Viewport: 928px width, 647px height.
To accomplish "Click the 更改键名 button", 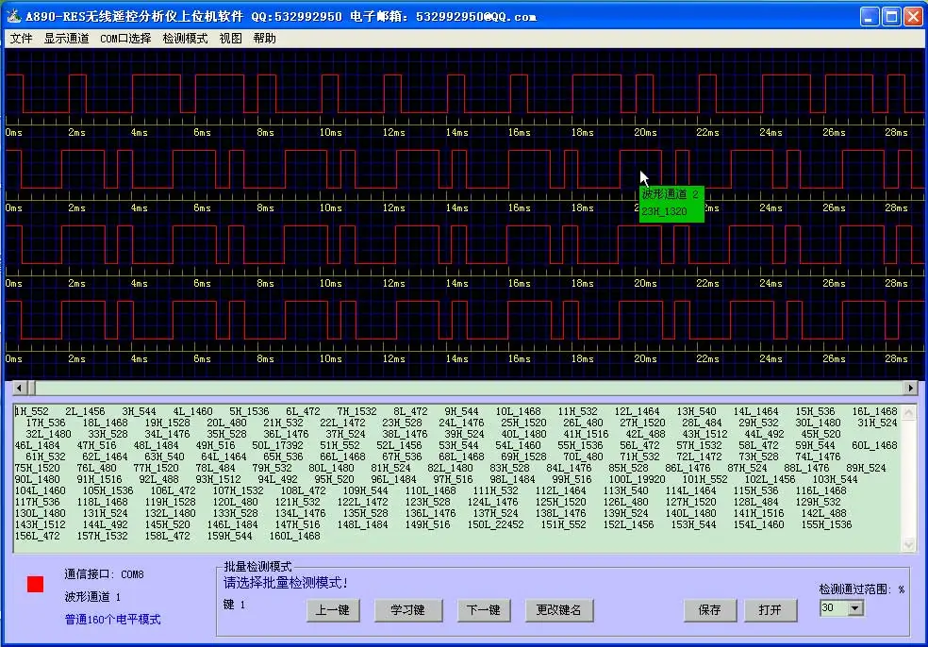I will coord(559,610).
